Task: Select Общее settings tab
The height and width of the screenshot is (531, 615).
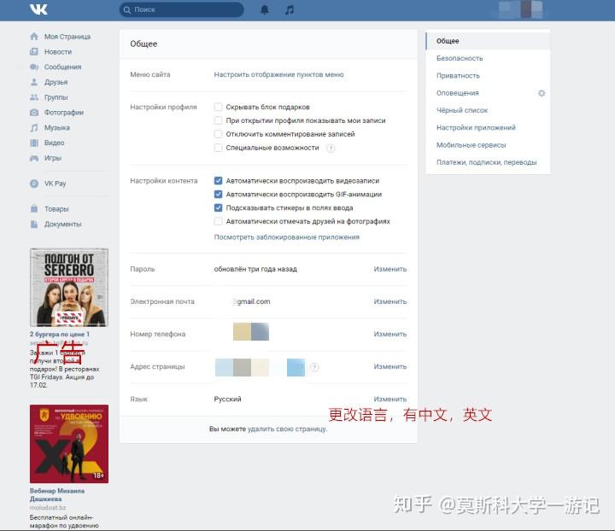Action: pyautogui.click(x=488, y=41)
